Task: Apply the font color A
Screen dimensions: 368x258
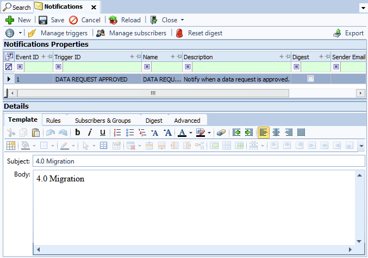Action: [x=182, y=133]
